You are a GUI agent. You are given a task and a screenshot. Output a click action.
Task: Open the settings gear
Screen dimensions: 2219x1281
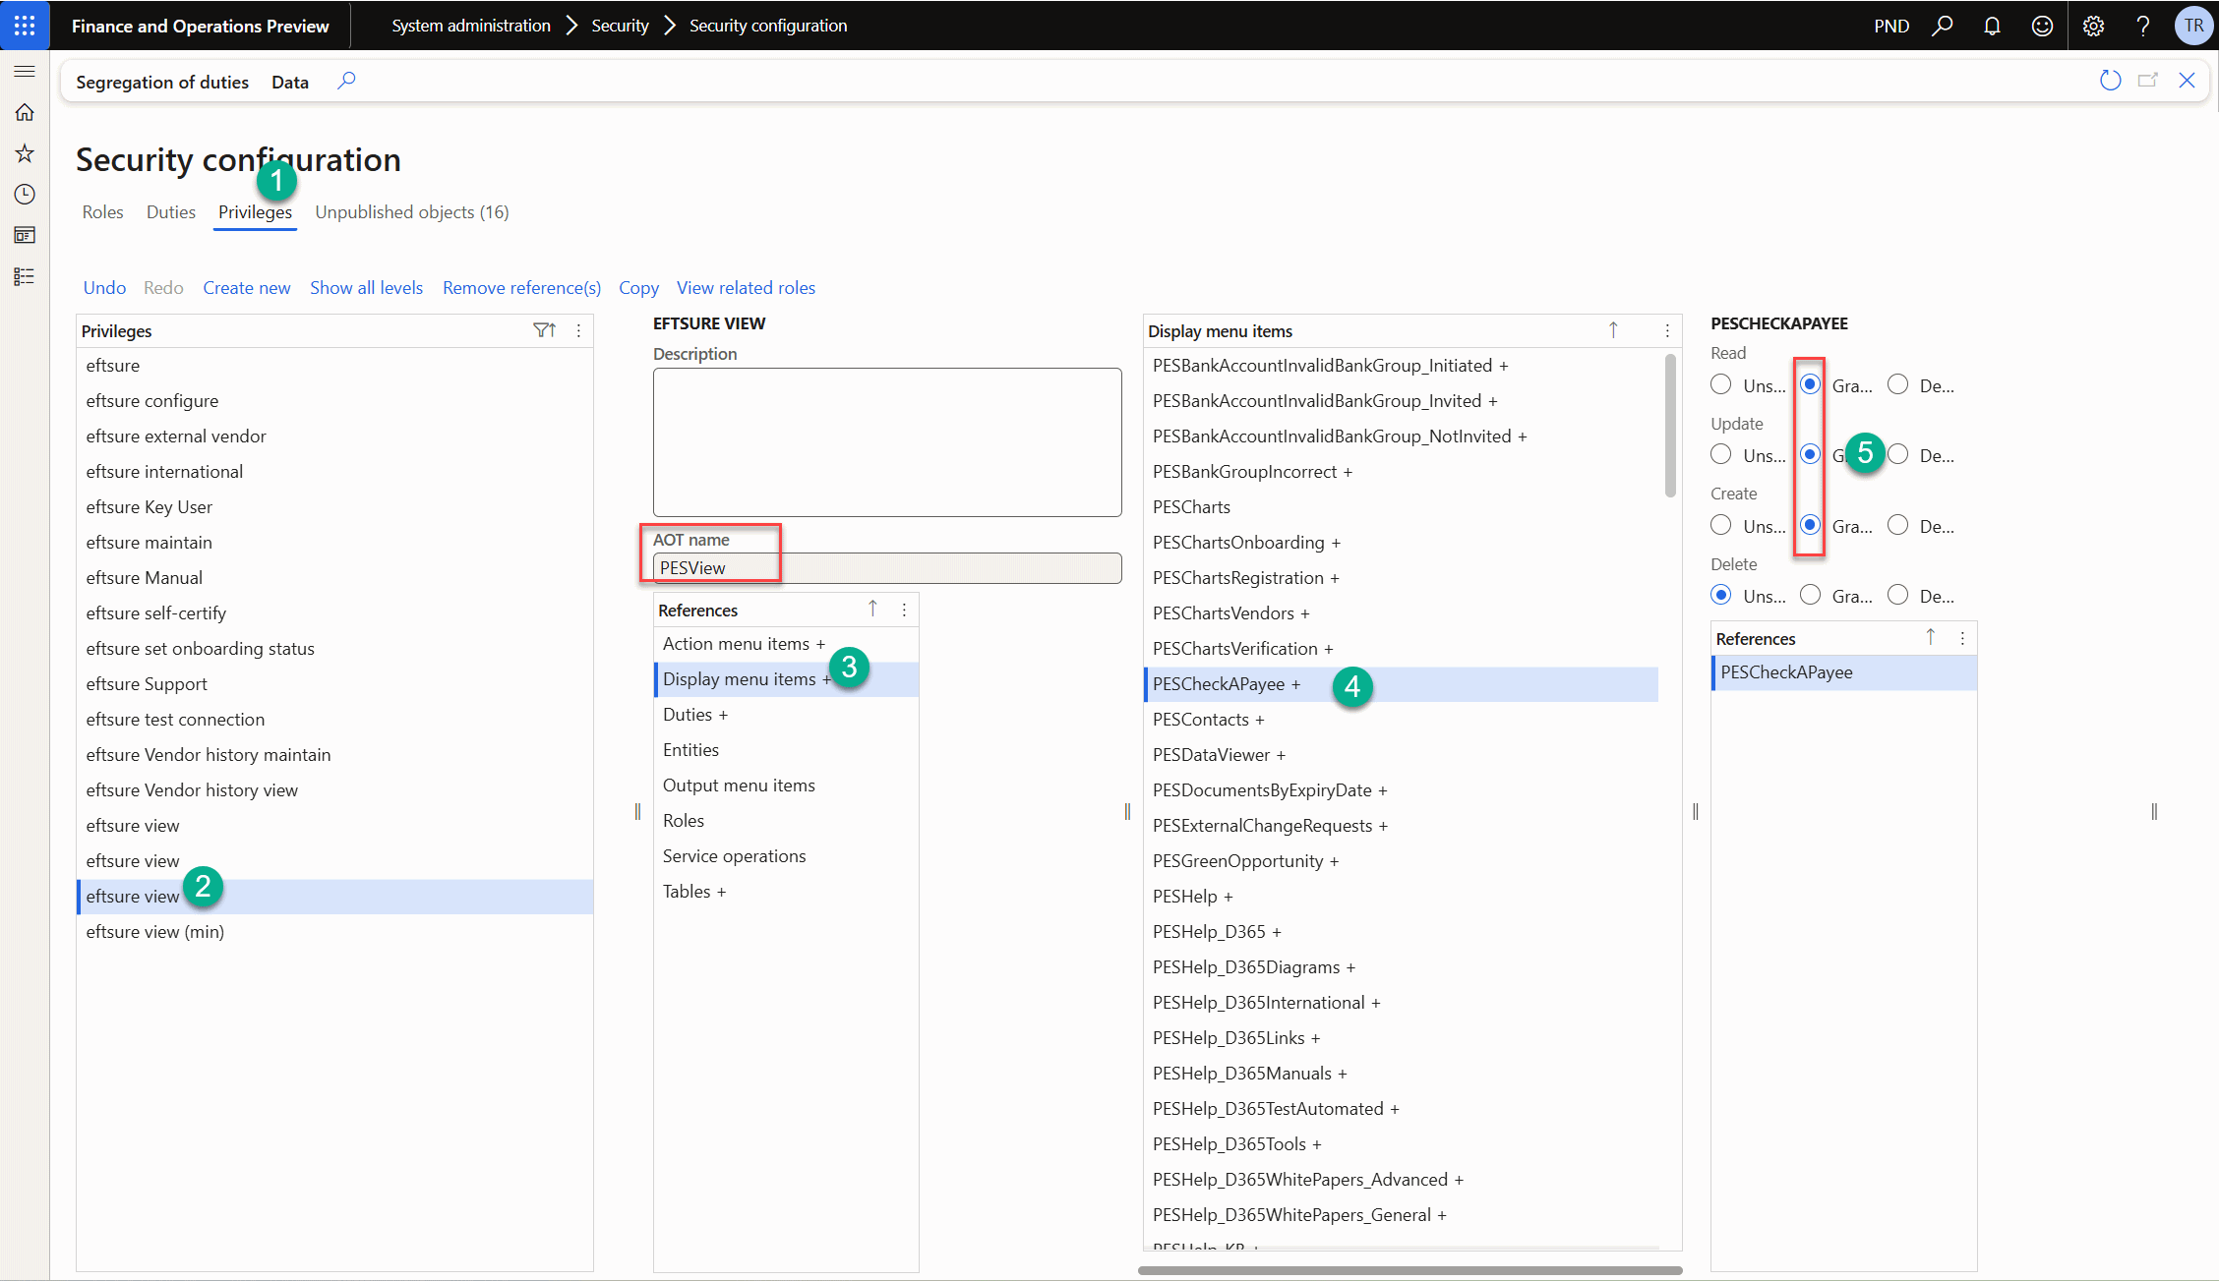(x=2093, y=26)
